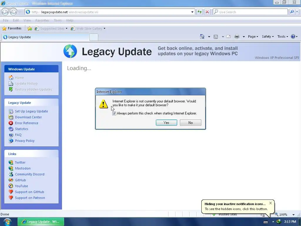
Task: Open the Tools command bar menu
Action: (283, 36)
